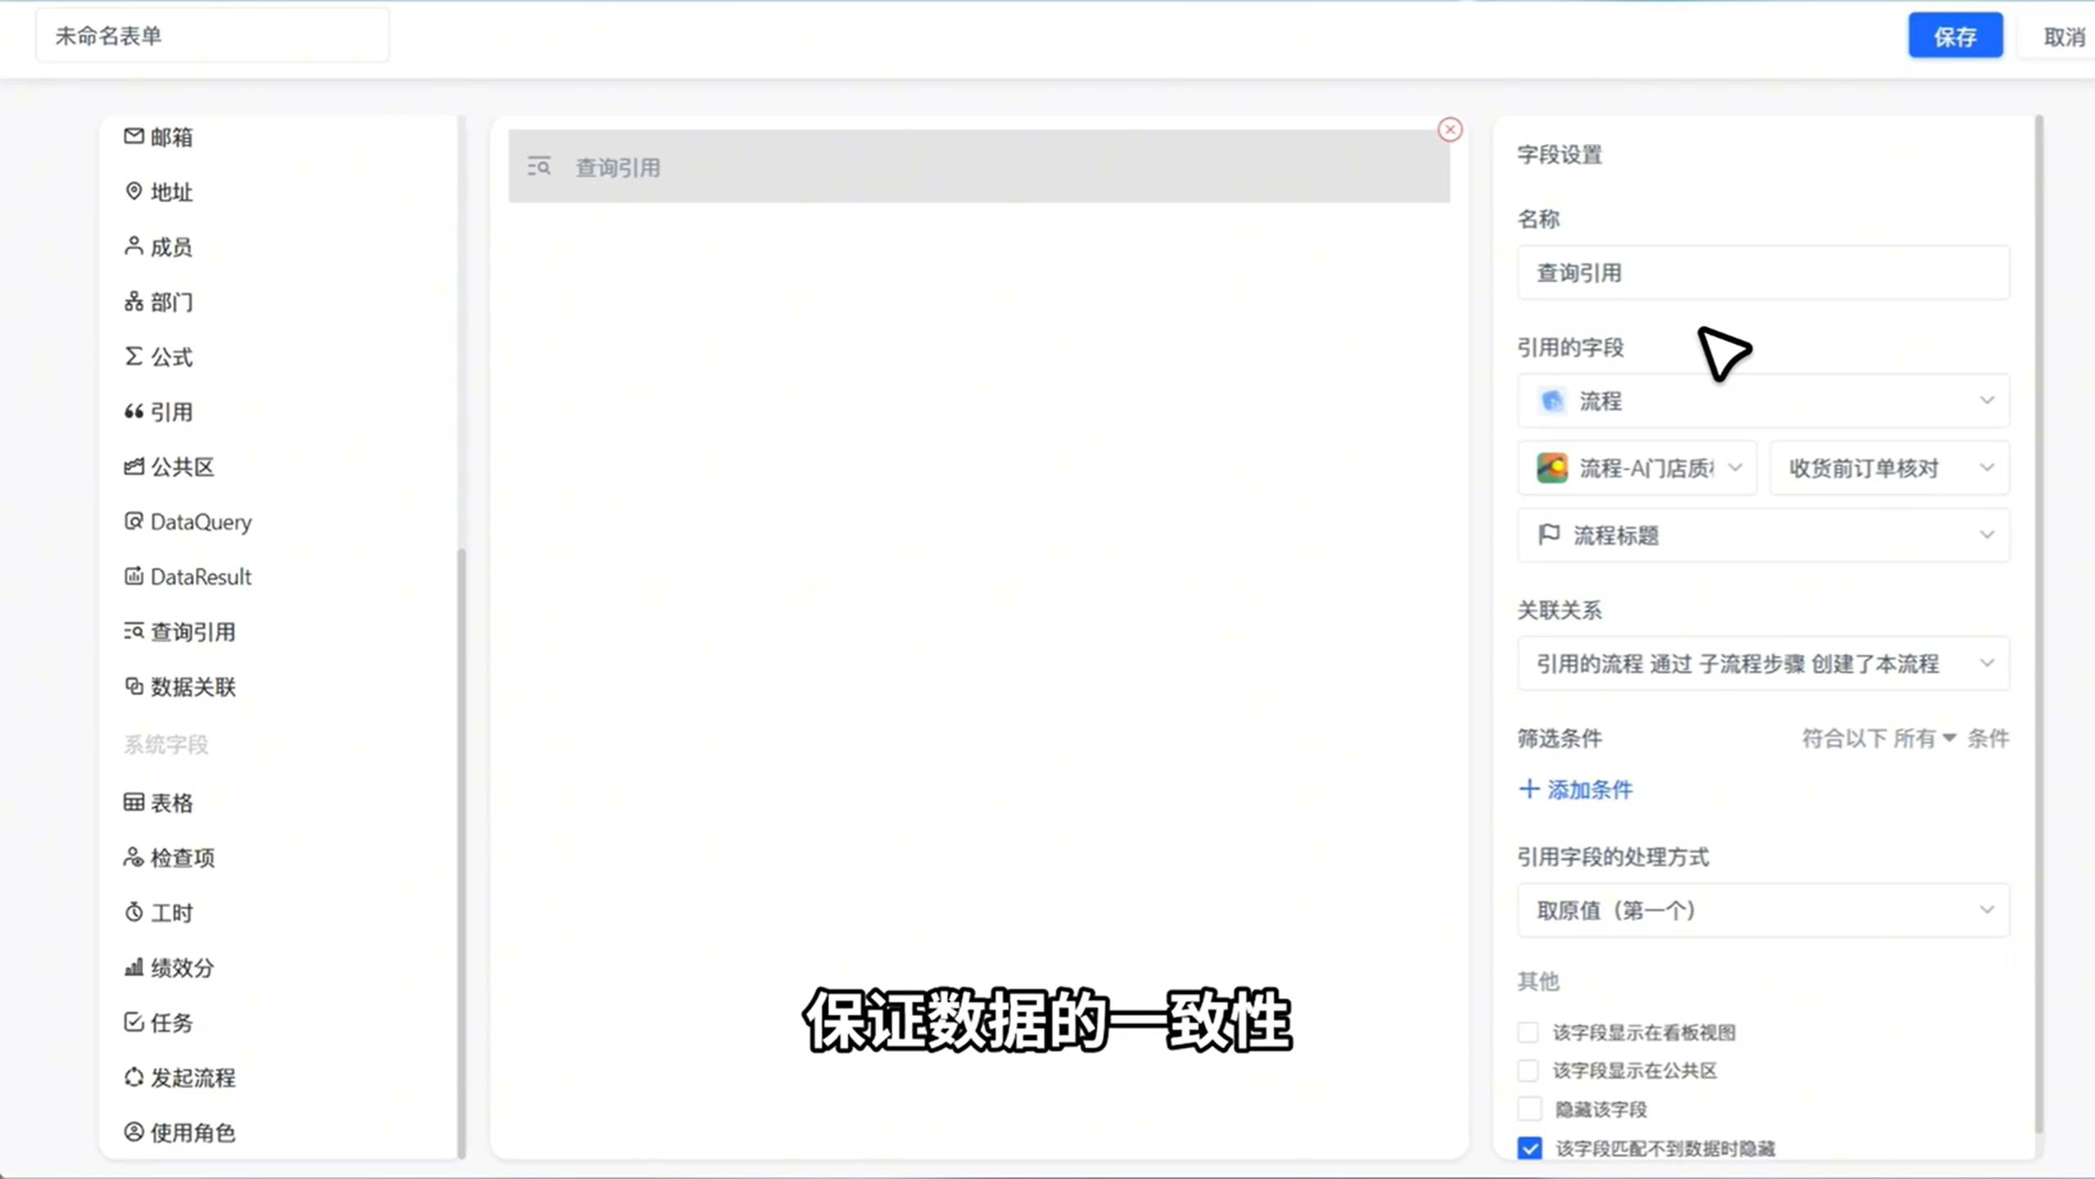Toggle the 所有 condition match dropdown
The width and height of the screenshot is (2095, 1179).
click(x=1924, y=739)
